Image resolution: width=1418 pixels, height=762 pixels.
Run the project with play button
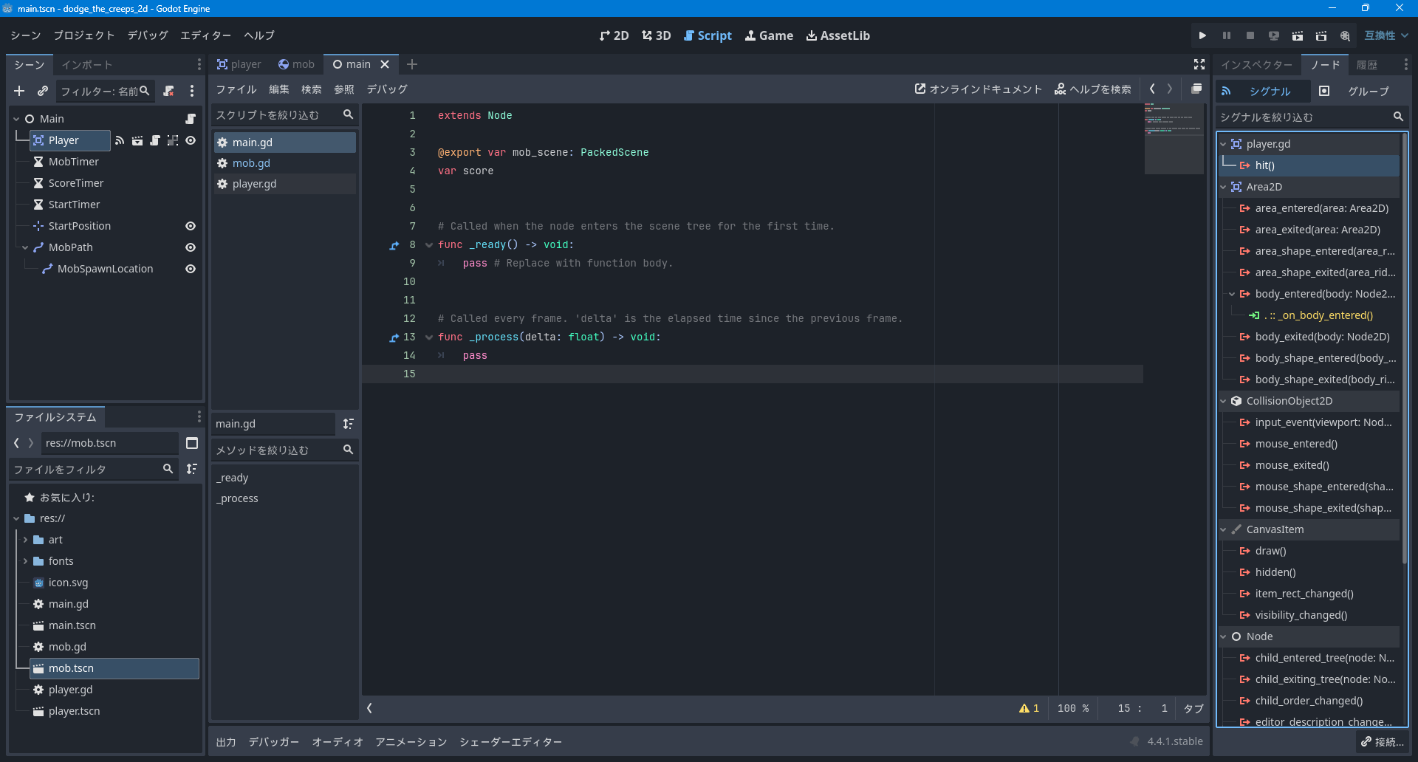[x=1202, y=35]
